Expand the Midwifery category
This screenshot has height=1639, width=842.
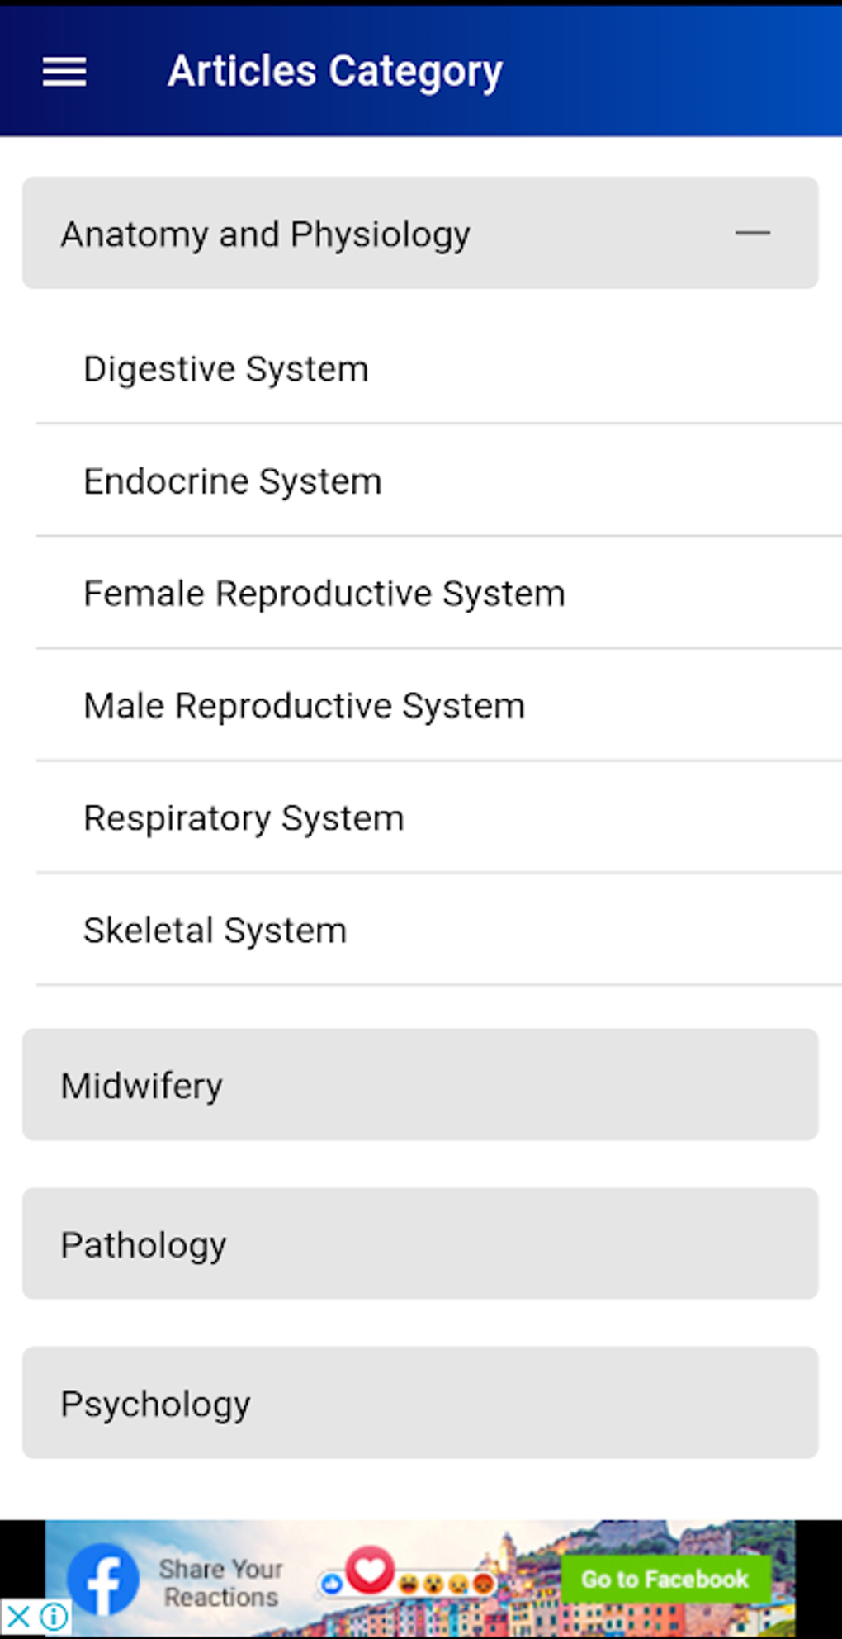pos(419,1084)
